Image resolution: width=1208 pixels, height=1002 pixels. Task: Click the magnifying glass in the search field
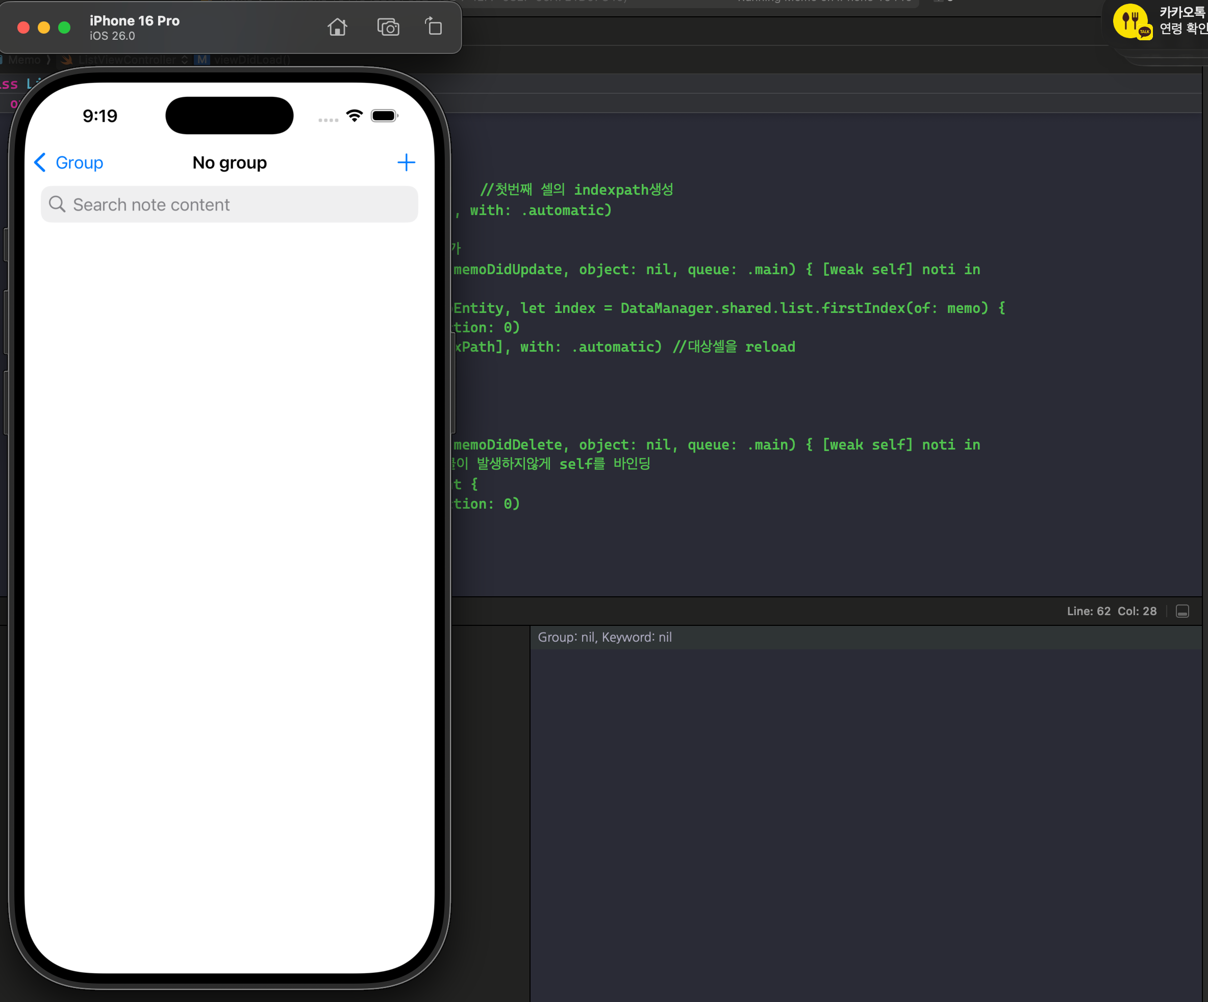pos(57,204)
